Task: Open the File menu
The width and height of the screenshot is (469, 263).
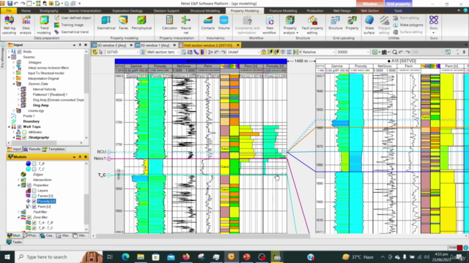Action: (9, 11)
